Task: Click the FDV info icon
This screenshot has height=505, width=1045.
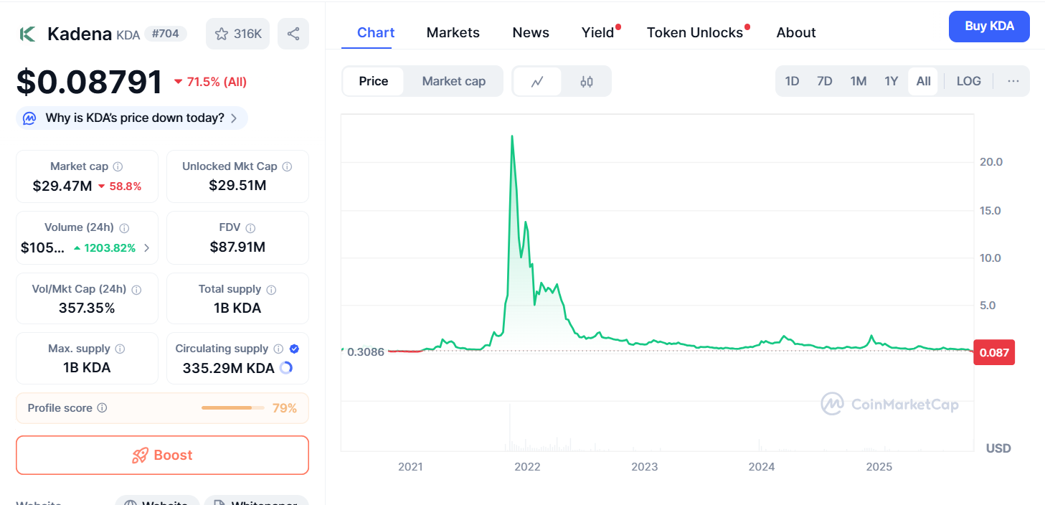Action: [250, 228]
